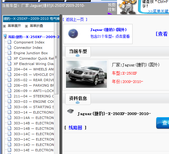Screen dimensions: 169x154
Task: Click the page icon for 204—04 WHEELS
Action: click(10, 69)
